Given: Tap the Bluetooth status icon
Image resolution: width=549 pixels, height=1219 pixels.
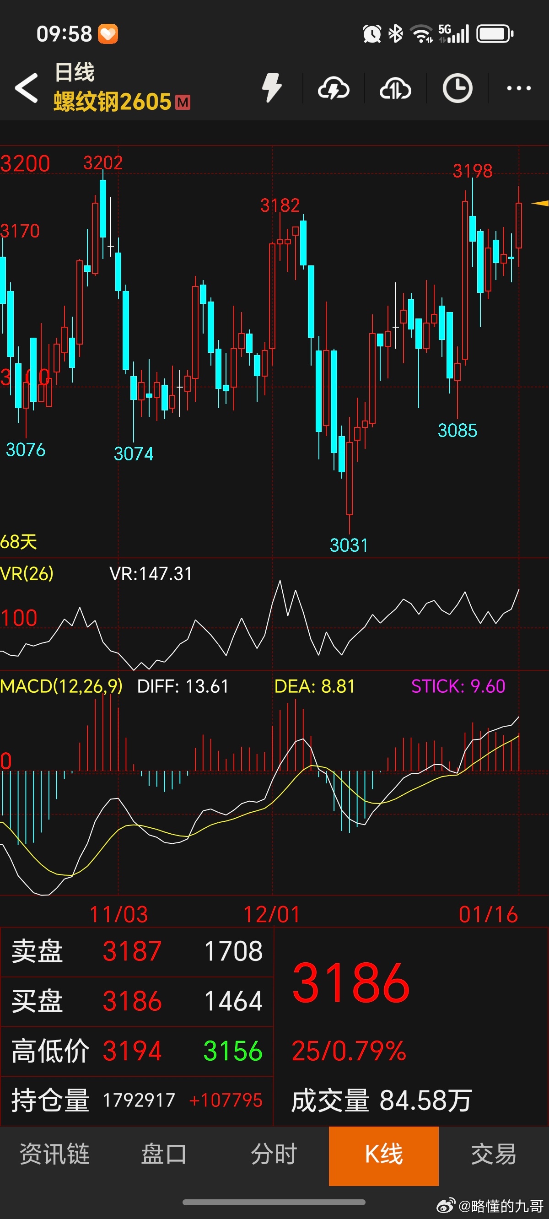Looking at the screenshot, I should click(x=395, y=34).
